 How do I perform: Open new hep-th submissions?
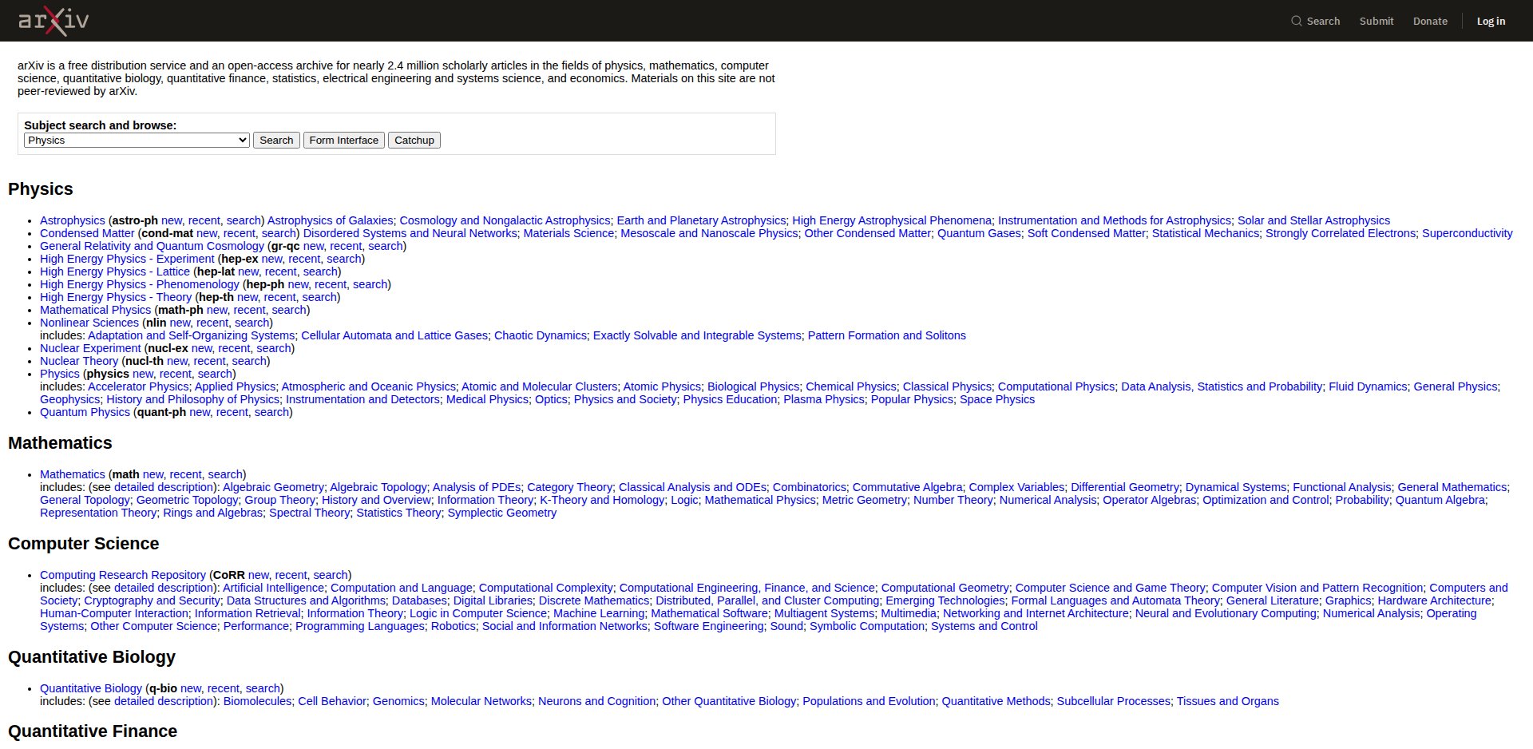[248, 297]
